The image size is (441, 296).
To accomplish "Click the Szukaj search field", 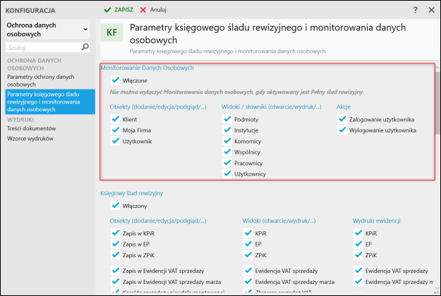I will point(41,47).
